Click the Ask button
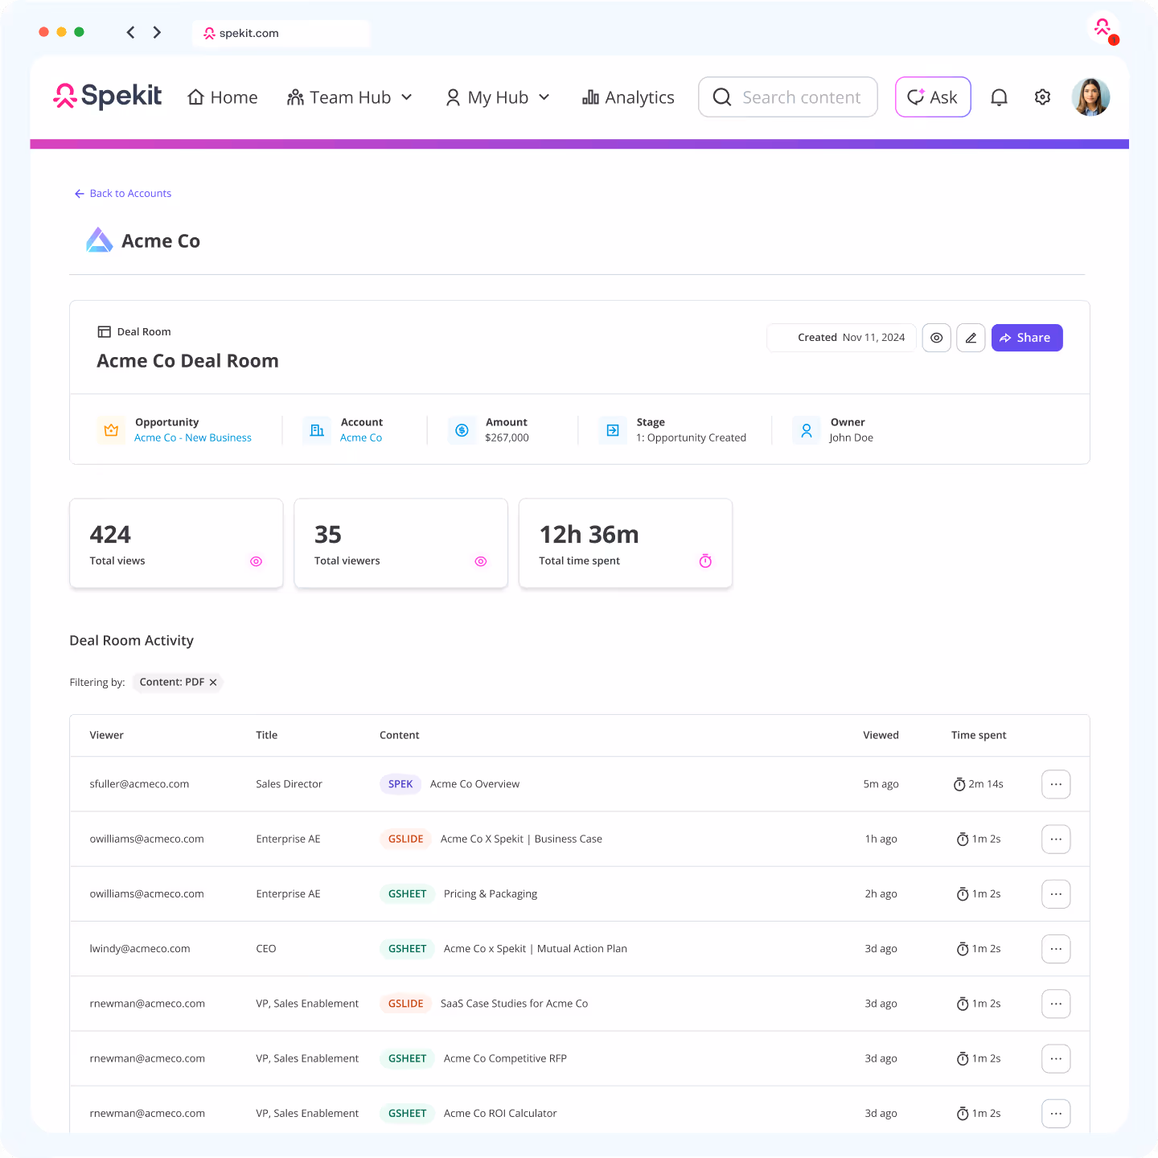Viewport: 1158px width, 1158px height. [933, 97]
